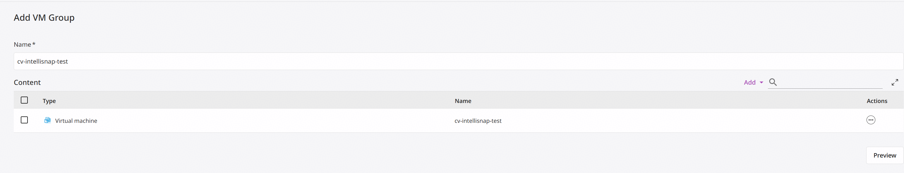The image size is (904, 173).
Task: Click the magnifying glass search icon
Action: [x=773, y=82]
